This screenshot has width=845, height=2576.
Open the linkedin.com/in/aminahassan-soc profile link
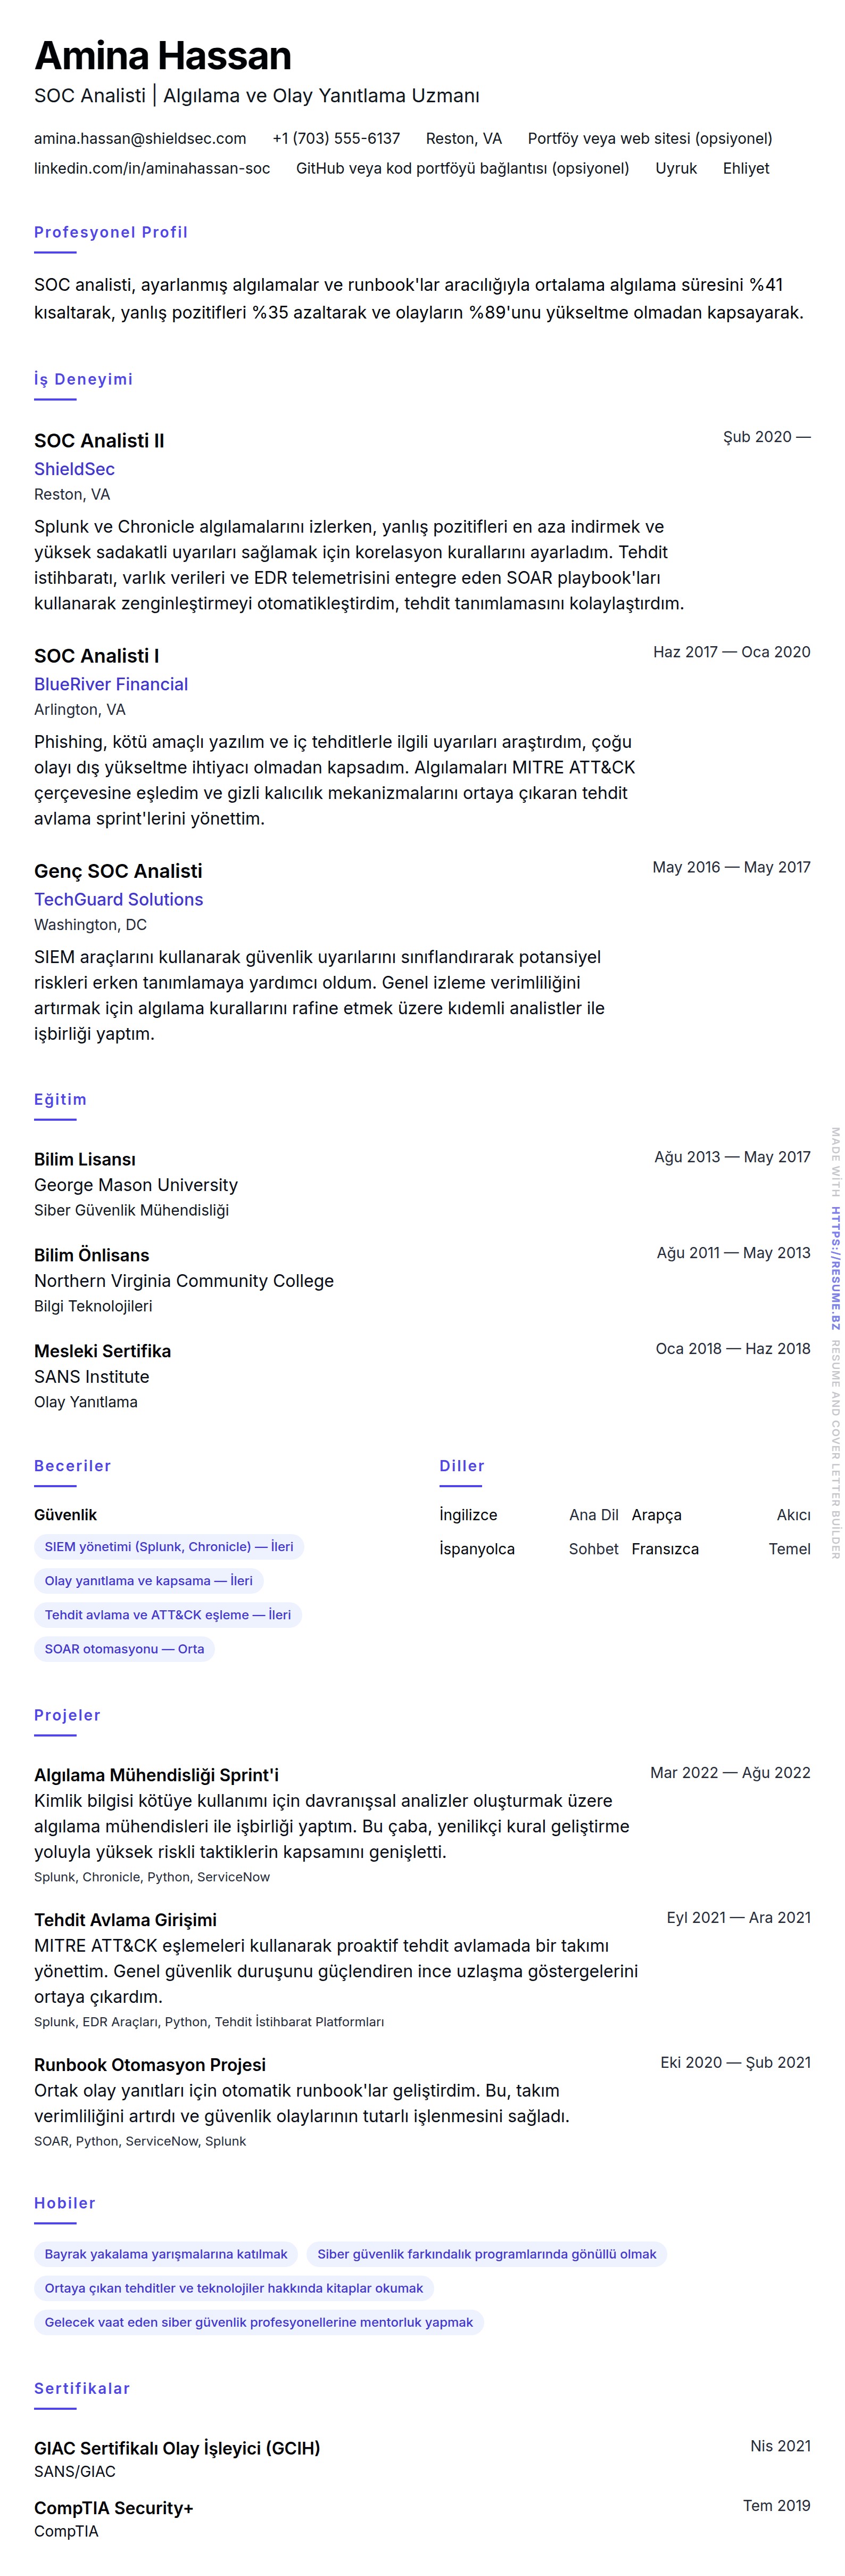[x=152, y=168]
